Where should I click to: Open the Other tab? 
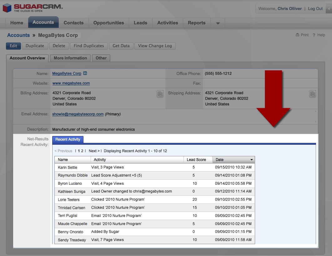point(101,58)
